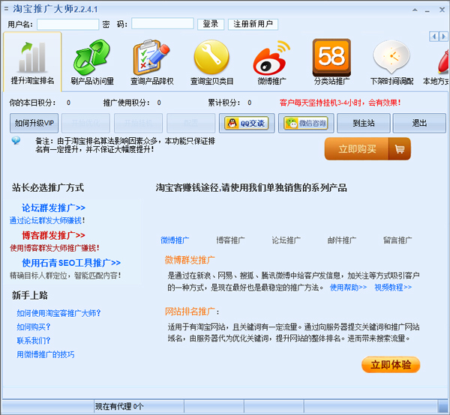Close the 淘宝推广大师 window

pos(442,10)
